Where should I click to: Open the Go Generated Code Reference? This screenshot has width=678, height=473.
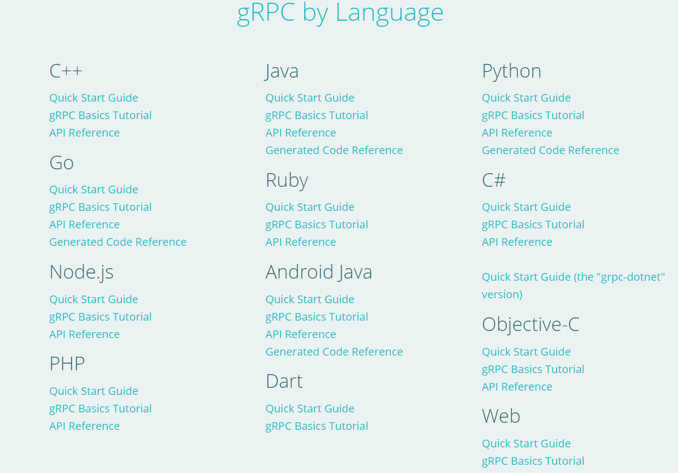pos(118,242)
